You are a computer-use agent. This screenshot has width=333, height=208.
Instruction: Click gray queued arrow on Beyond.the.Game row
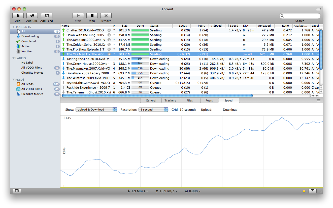pyautogui.click(x=63, y=83)
